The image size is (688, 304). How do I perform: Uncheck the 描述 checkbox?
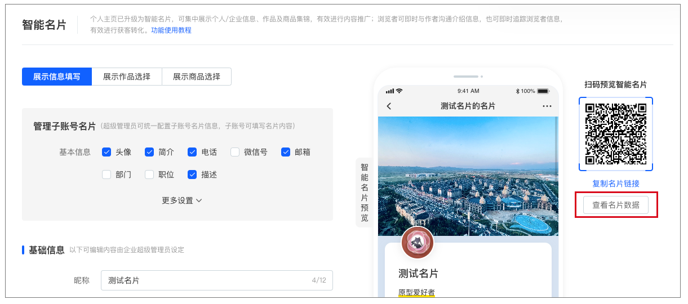192,175
